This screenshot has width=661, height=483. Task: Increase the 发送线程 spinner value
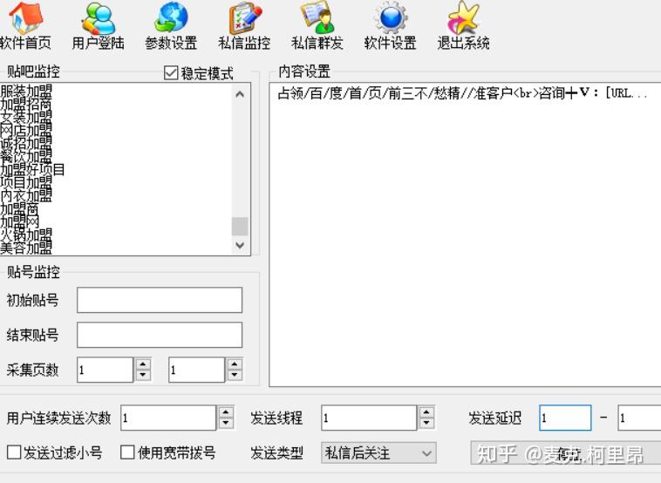(x=426, y=412)
